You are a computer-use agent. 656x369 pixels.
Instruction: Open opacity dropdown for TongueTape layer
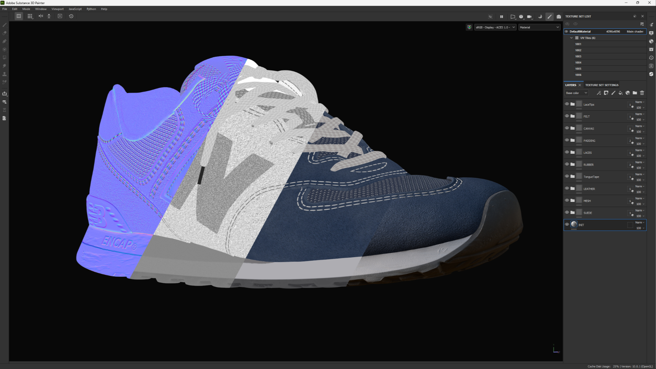pos(640,180)
